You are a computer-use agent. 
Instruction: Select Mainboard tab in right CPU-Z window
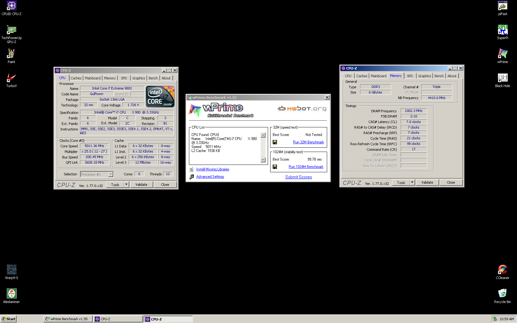[379, 76]
